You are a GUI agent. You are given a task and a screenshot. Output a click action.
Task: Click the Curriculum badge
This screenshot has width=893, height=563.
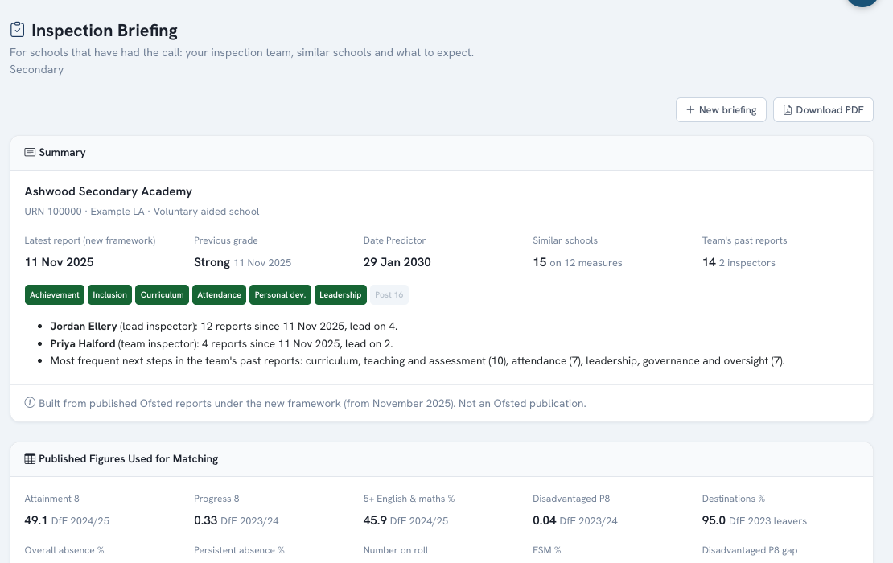[x=162, y=295]
